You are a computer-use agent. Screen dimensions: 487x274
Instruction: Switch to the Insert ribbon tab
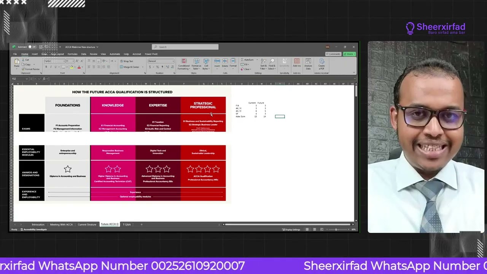pos(35,54)
